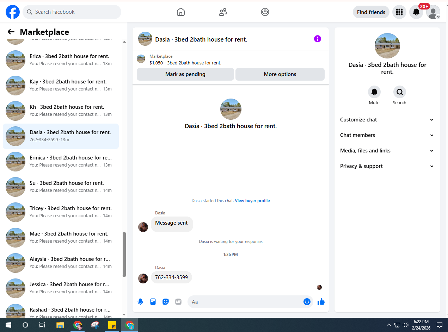This screenshot has width=448, height=332.
Task: Click the house thumbnail in the chat header
Action: click(145, 39)
